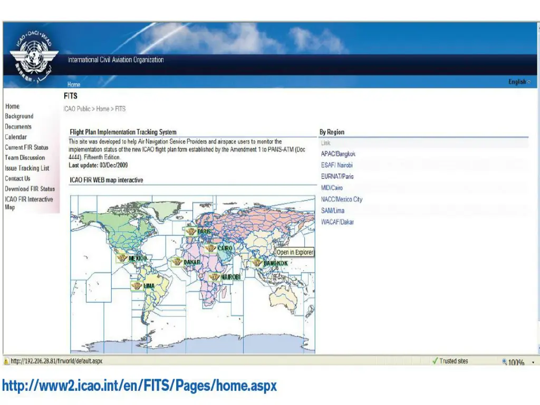Click the CAIRO label on the map
The image size is (540, 405).
point(225,248)
